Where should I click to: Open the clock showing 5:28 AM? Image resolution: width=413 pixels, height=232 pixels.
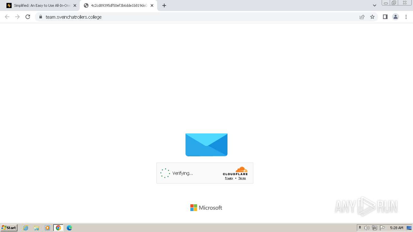397,228
